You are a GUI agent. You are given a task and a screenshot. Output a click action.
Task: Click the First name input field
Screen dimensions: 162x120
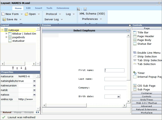point(114,70)
